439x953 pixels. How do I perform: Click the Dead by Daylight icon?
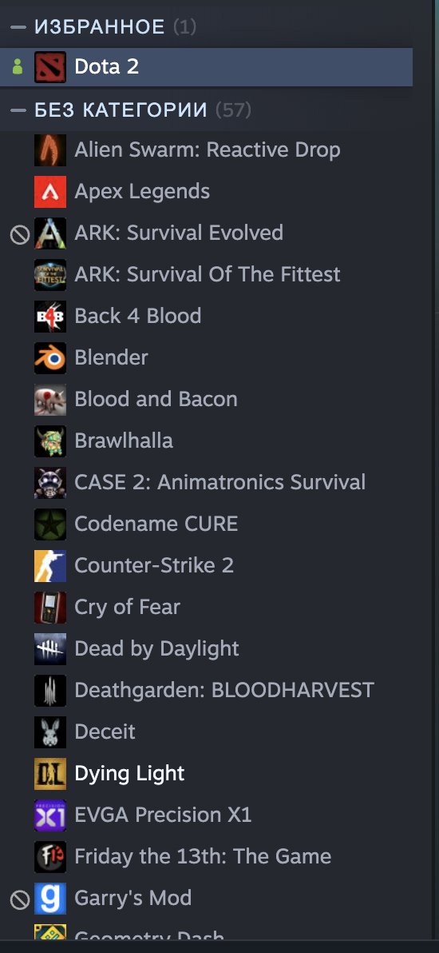click(50, 648)
